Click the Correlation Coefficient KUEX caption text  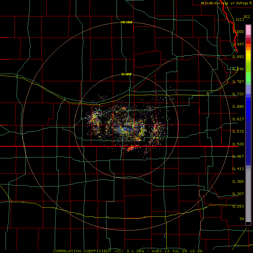pos(128,251)
